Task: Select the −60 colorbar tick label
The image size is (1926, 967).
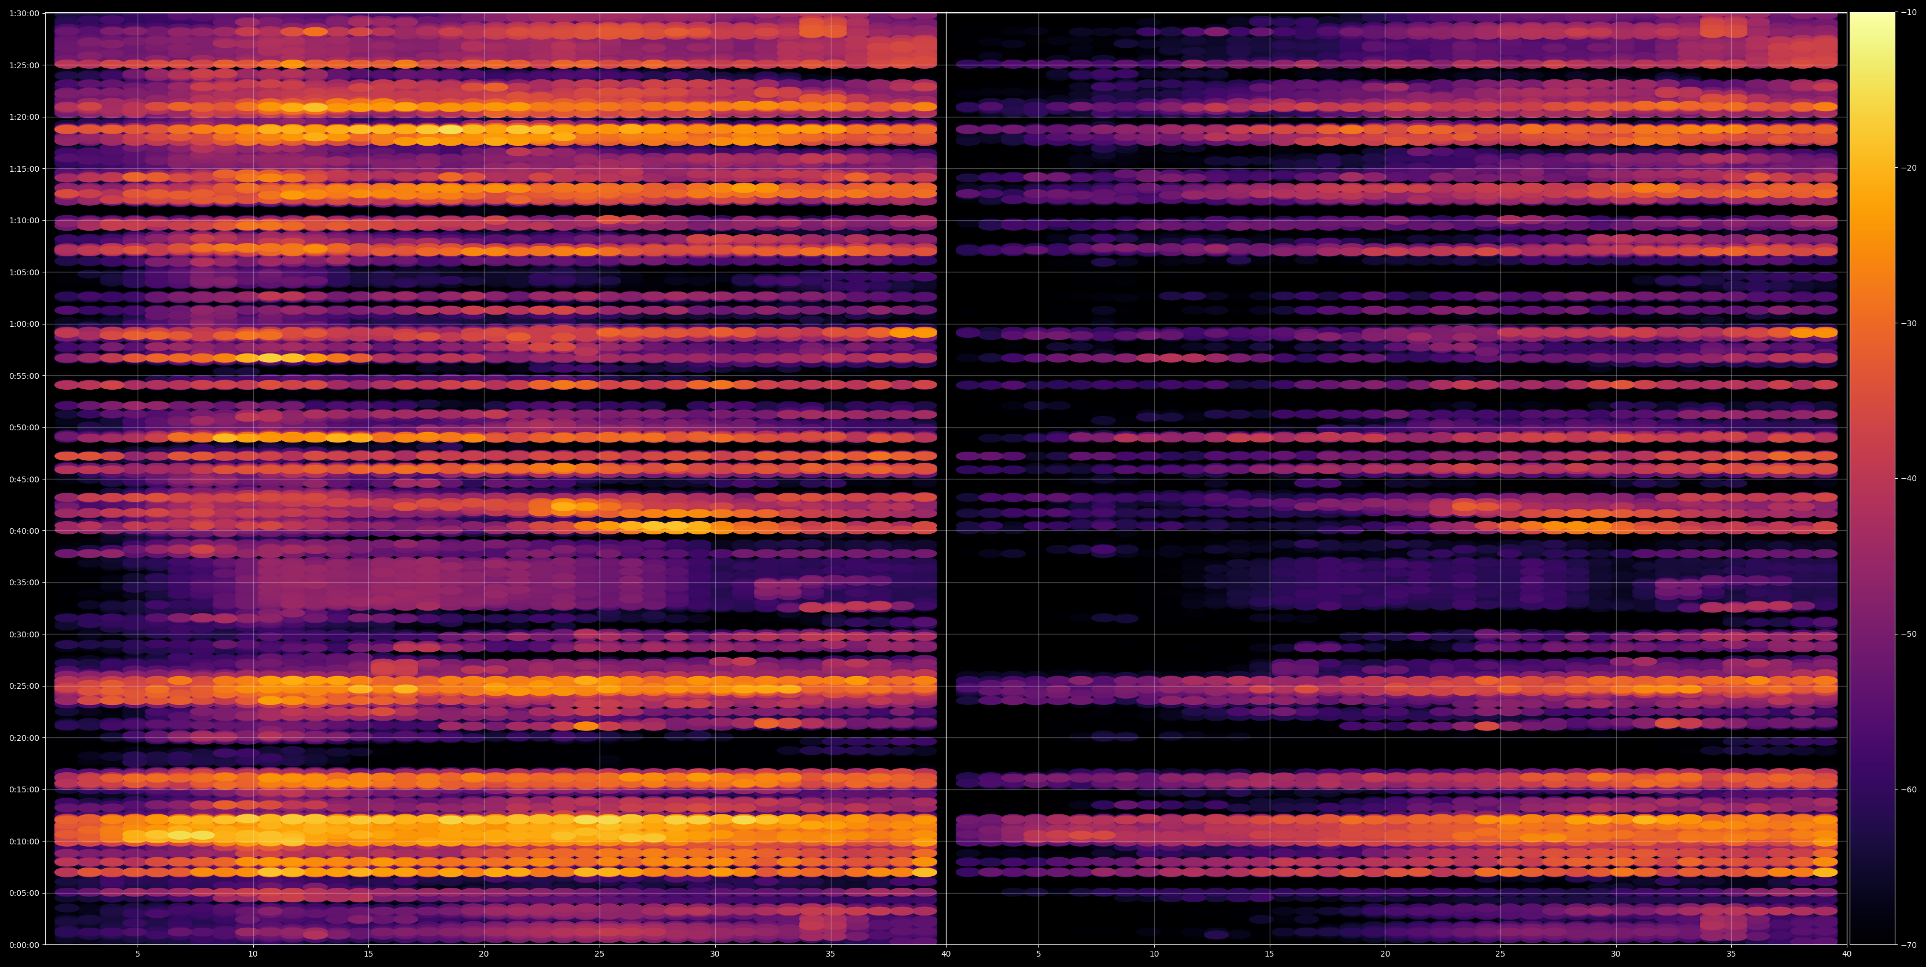Action: tap(1909, 790)
